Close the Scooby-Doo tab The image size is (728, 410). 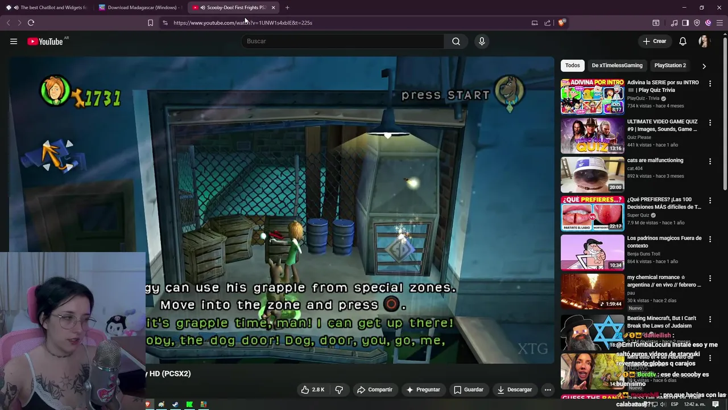pos(273,7)
